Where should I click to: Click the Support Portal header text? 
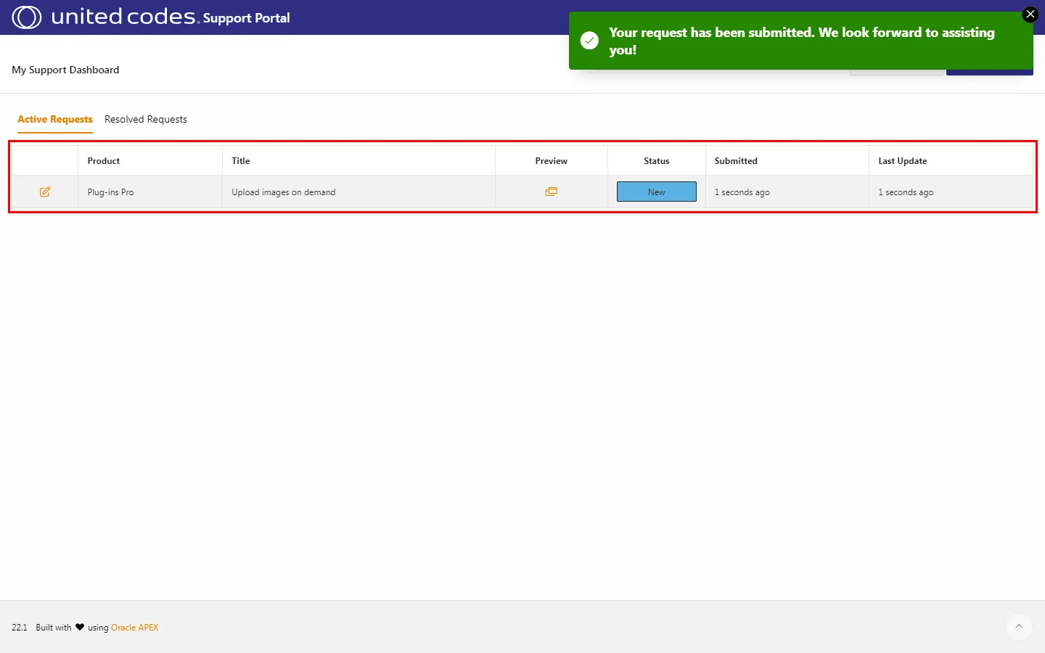pyautogui.click(x=246, y=18)
